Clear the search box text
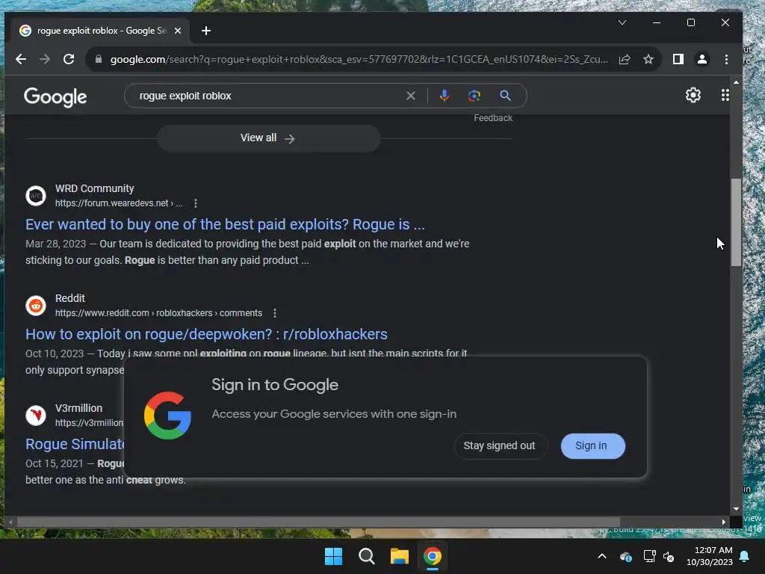 (411, 96)
